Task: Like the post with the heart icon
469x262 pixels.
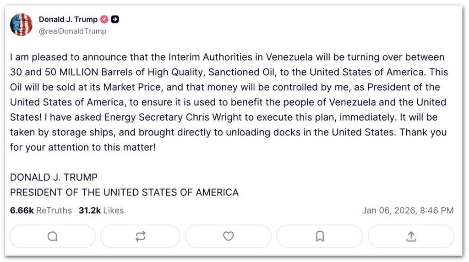Action: tap(228, 236)
